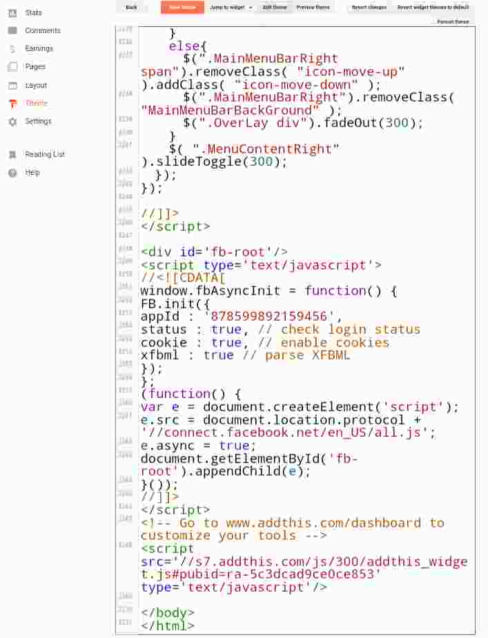Click the "(function() {" code line

191,394
